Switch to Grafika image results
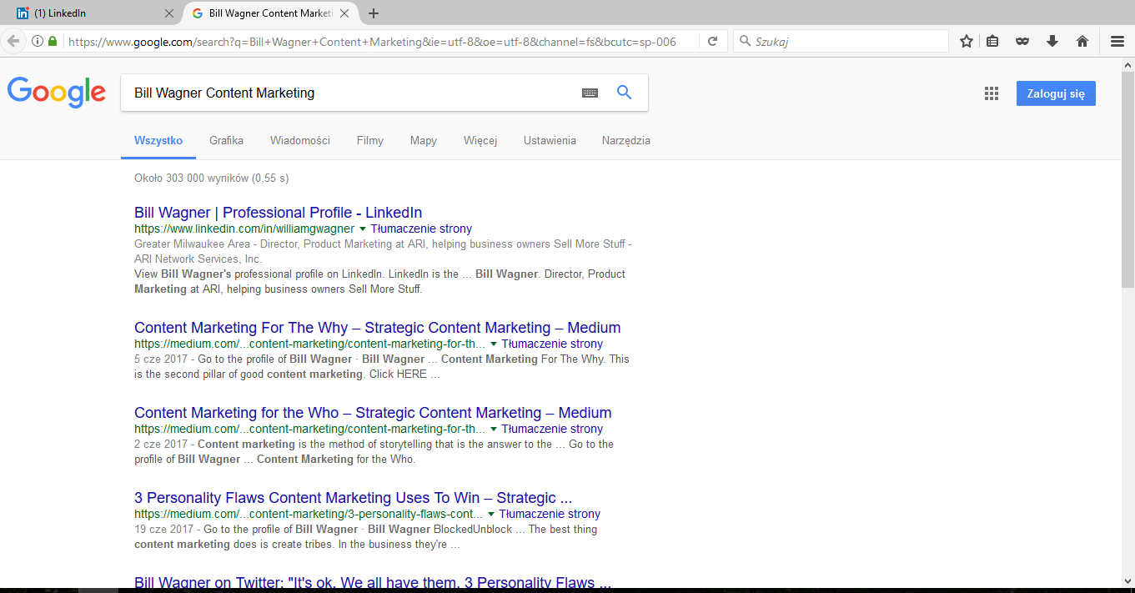1135x593 pixels. coord(226,140)
